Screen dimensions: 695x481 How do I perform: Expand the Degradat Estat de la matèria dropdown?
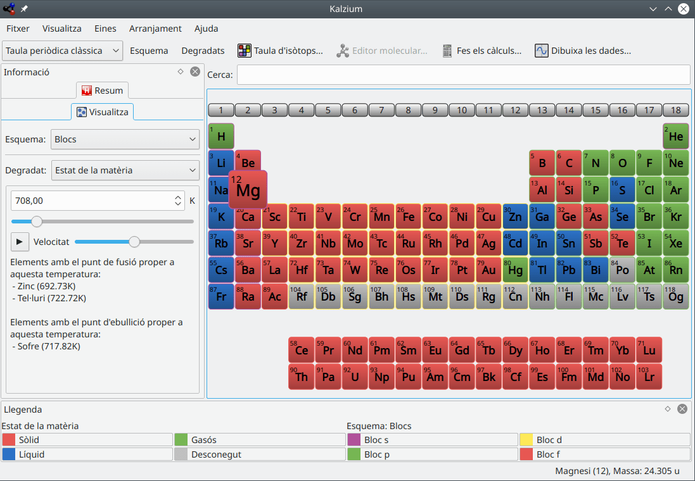pos(125,170)
